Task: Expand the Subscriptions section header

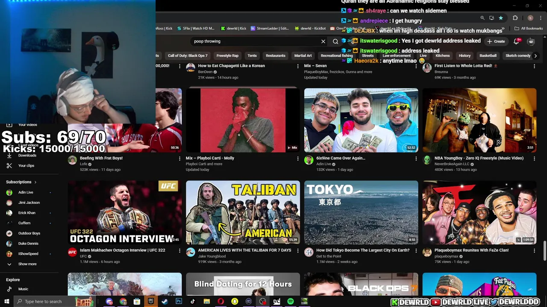Action: point(21,182)
